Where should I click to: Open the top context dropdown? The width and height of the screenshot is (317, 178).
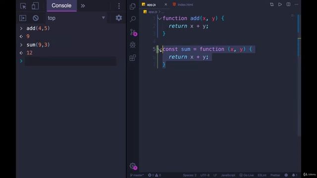pos(76,18)
